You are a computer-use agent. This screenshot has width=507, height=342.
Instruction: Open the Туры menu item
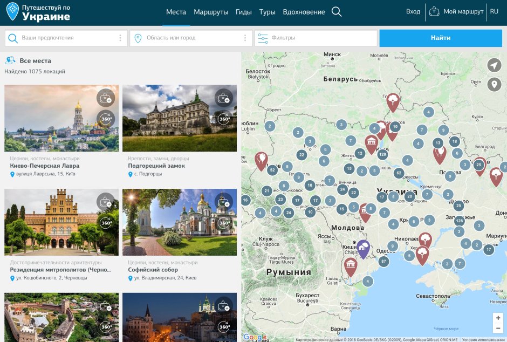tap(267, 12)
